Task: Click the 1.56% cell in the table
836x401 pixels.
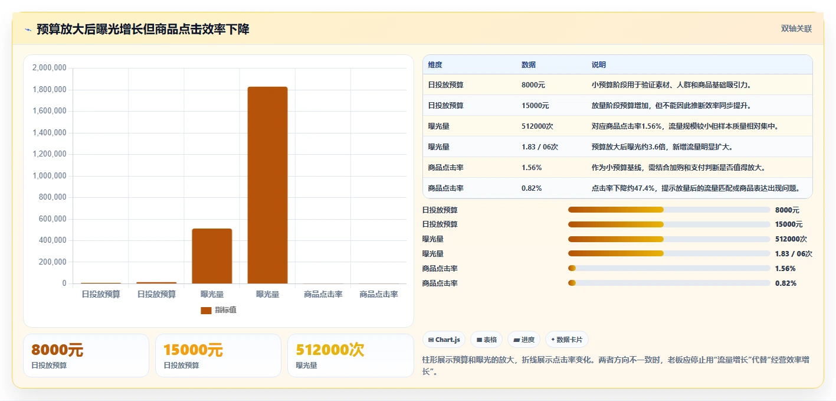Action: click(x=532, y=168)
